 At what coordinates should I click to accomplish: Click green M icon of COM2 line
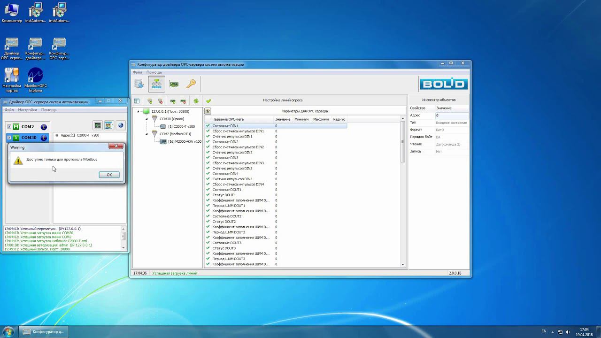click(x=16, y=127)
